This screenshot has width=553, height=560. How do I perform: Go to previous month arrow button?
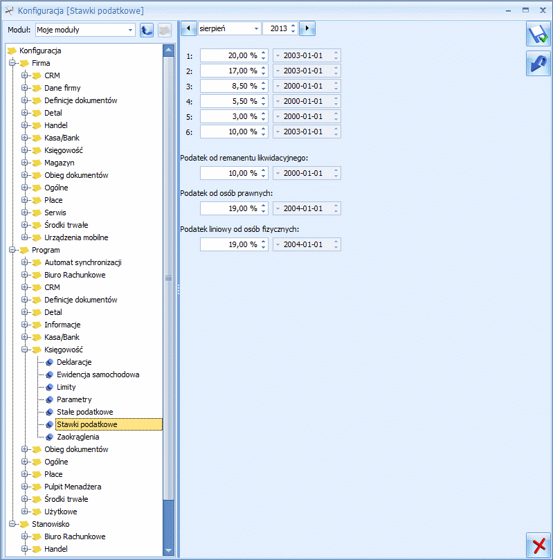(x=188, y=28)
